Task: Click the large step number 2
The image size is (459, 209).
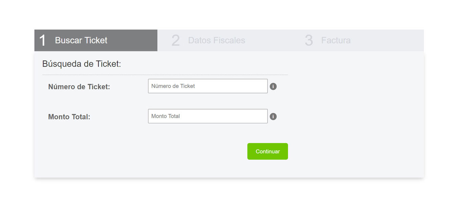Action: (x=175, y=41)
